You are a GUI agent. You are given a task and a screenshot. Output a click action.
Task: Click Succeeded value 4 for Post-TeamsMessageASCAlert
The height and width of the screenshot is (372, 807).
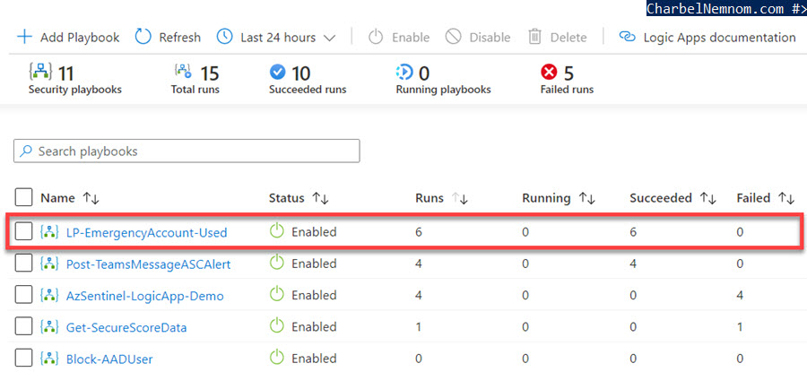tap(633, 264)
